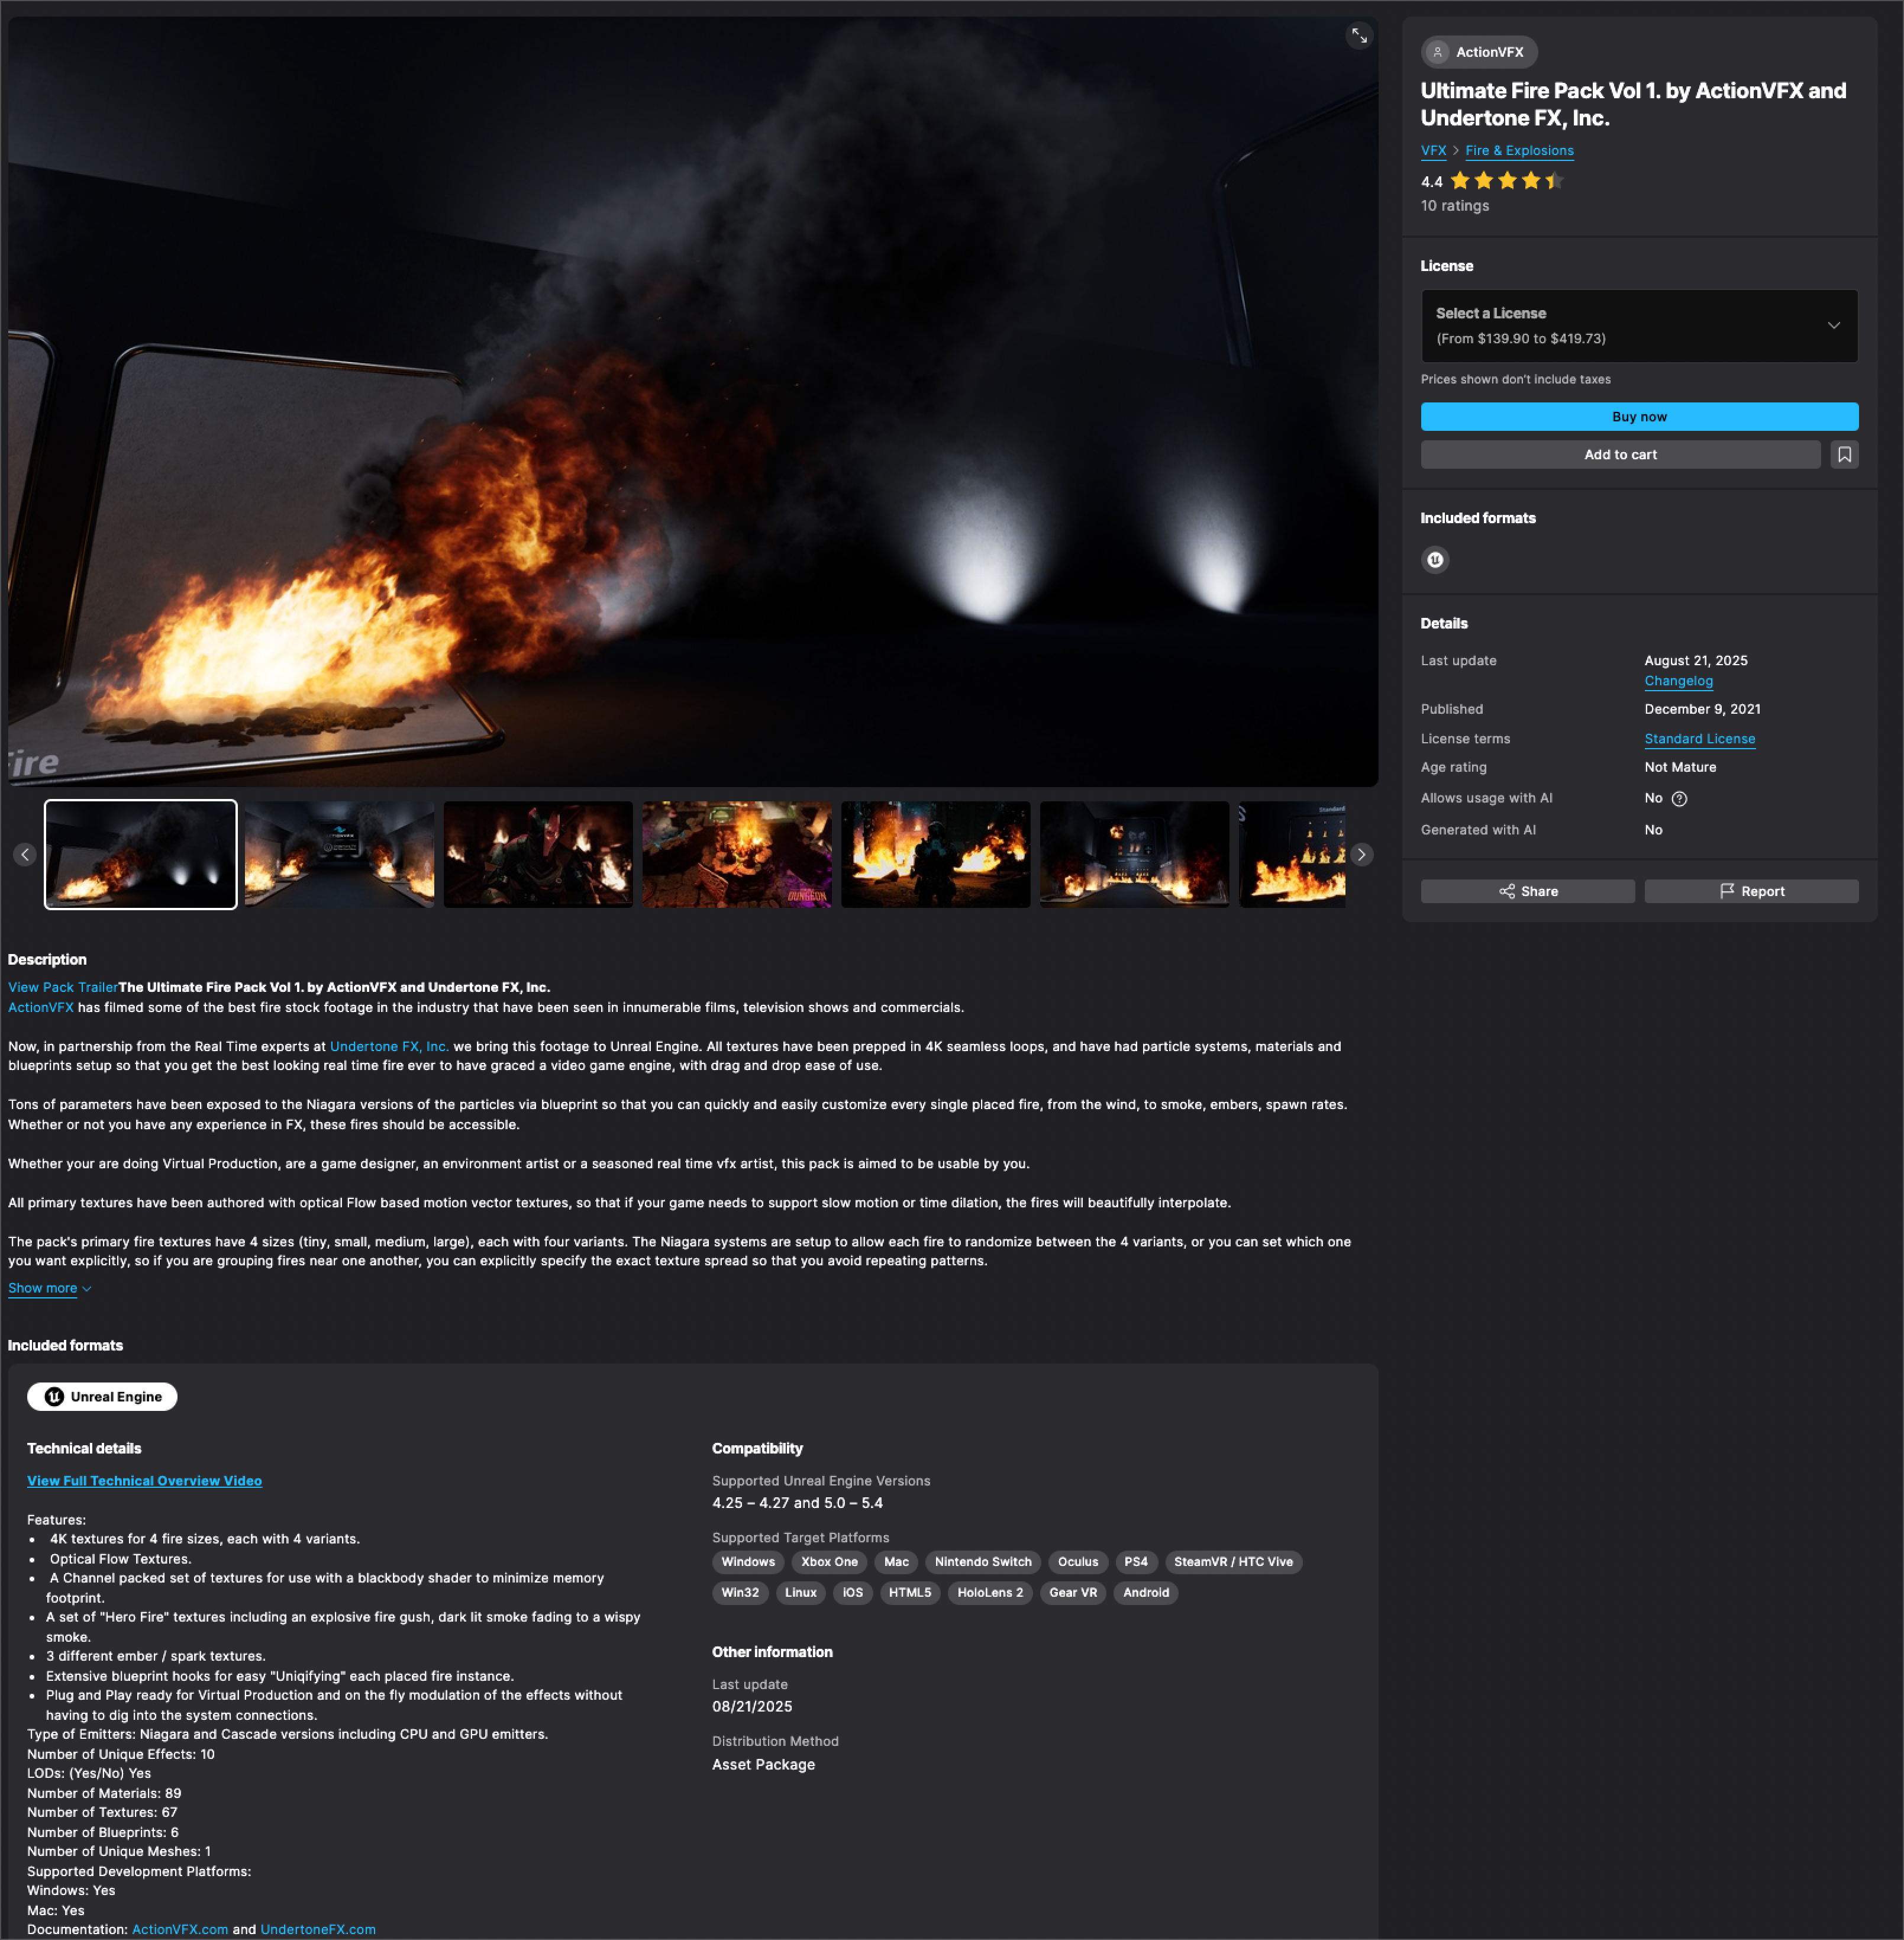Open the View Pack Trailer link
Image resolution: width=1904 pixels, height=1940 pixels.
click(63, 987)
